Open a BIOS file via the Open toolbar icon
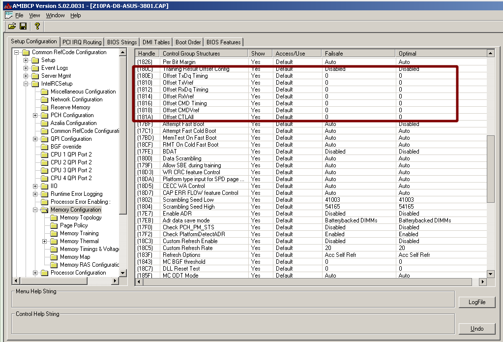The width and height of the screenshot is (503, 342). [x=12, y=27]
